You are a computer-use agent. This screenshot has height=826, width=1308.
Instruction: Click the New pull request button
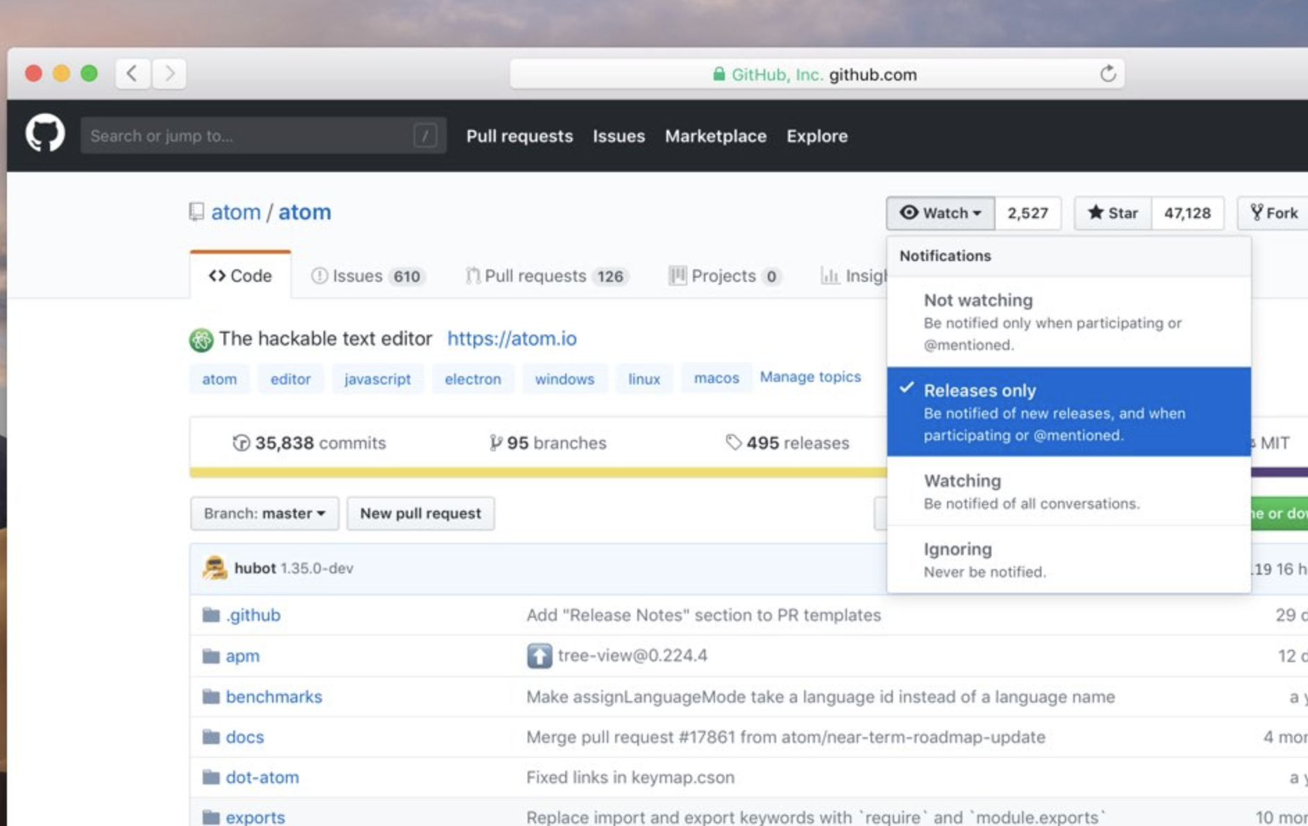click(421, 514)
